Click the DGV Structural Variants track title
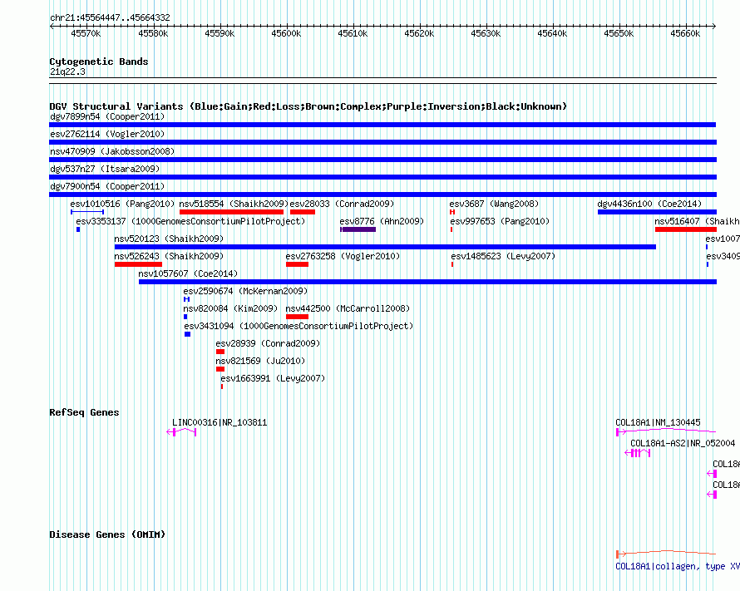Screen dimensions: 740x591 click(308, 106)
